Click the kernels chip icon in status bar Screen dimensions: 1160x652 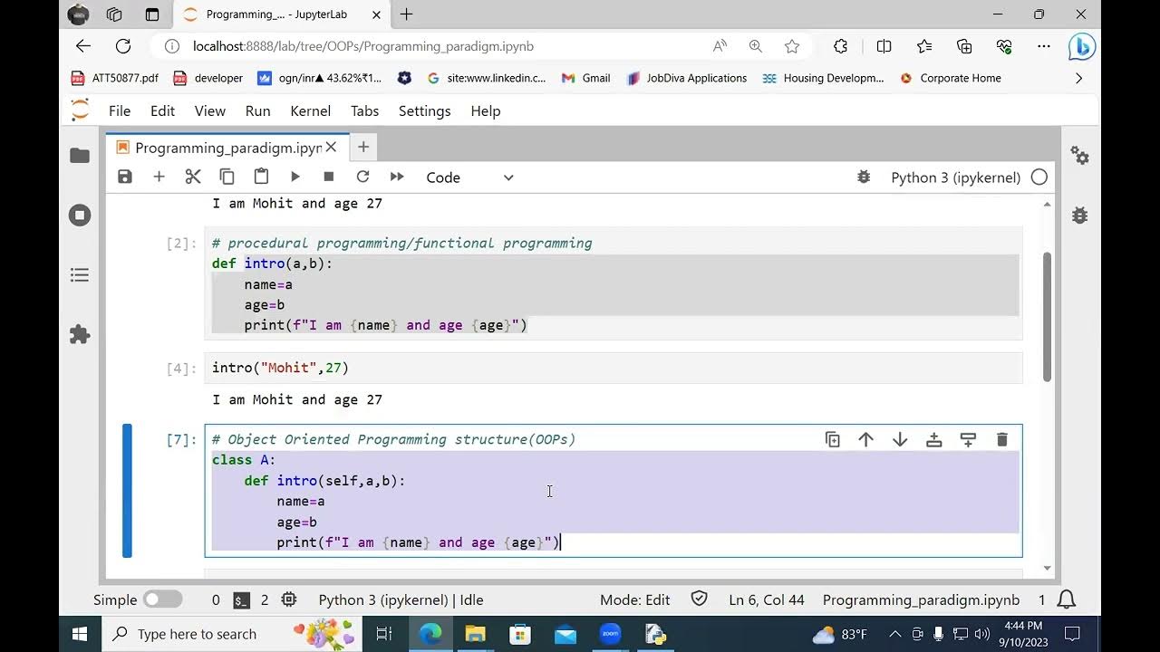[x=289, y=599]
